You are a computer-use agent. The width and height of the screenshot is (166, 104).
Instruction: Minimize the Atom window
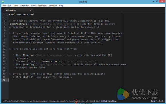[x=153, y=1]
